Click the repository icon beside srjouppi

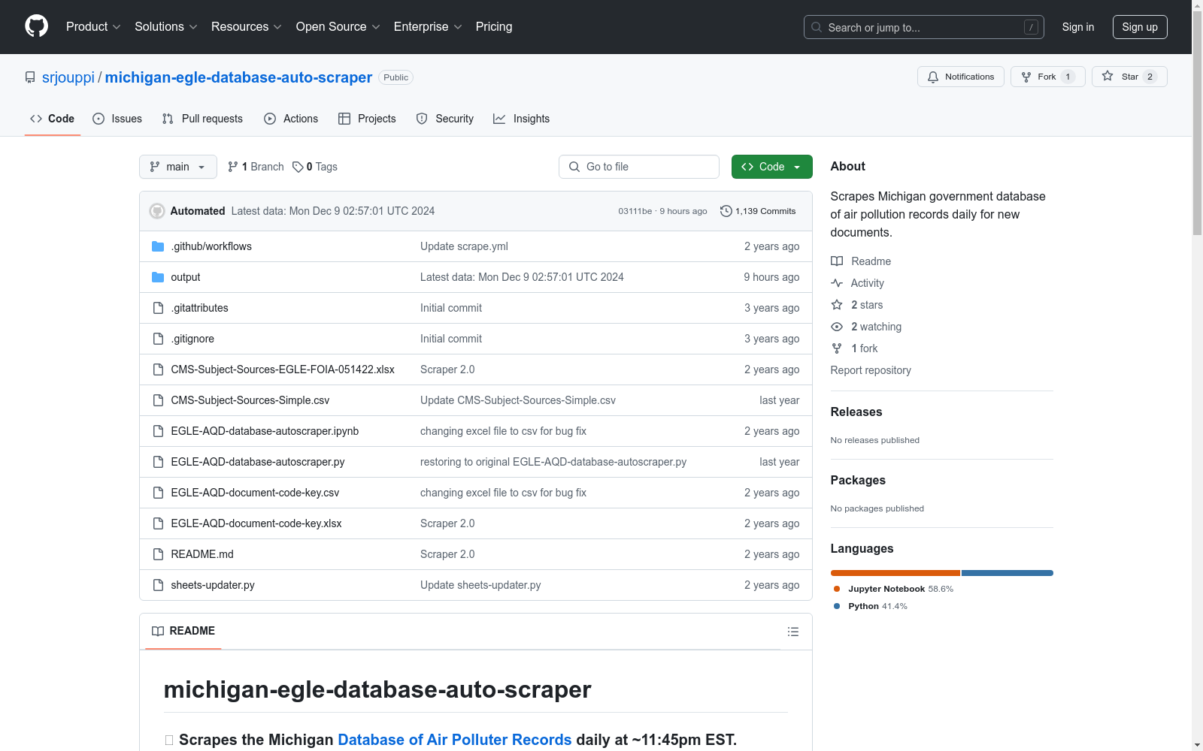pyautogui.click(x=30, y=77)
